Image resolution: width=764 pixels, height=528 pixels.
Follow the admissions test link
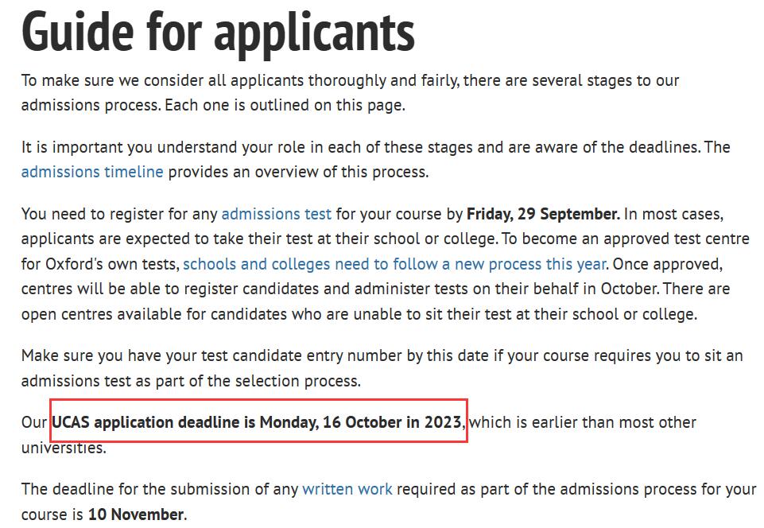pyautogui.click(x=277, y=214)
